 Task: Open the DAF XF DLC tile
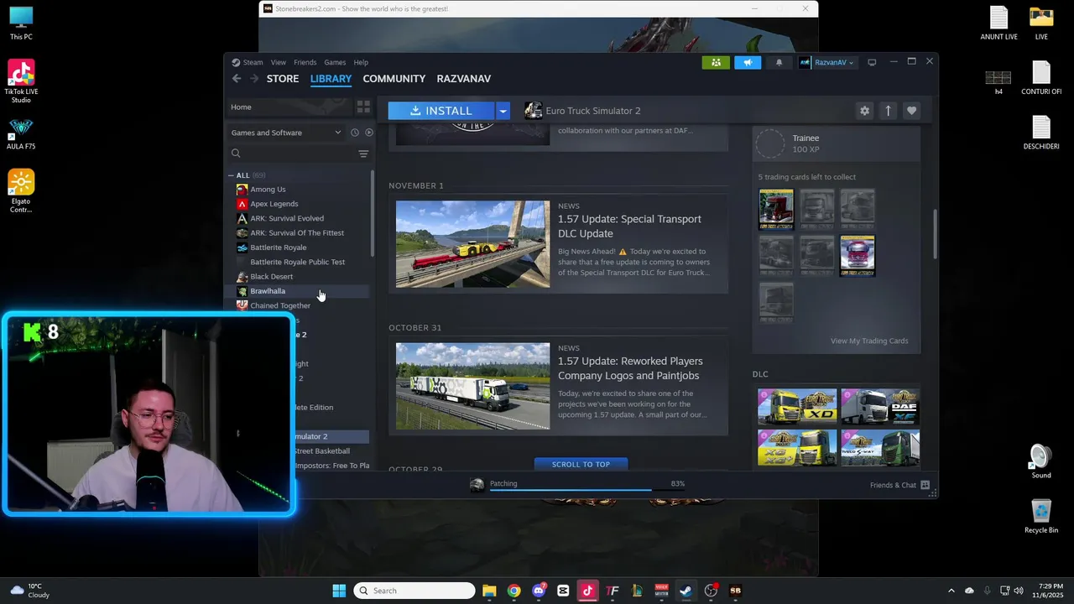tap(880, 407)
